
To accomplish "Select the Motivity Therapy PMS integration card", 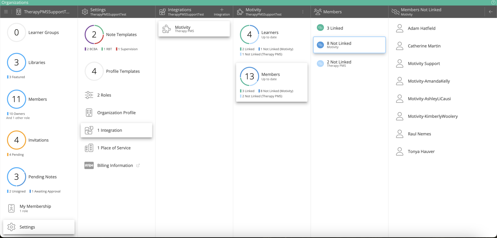I will click(x=194, y=29).
